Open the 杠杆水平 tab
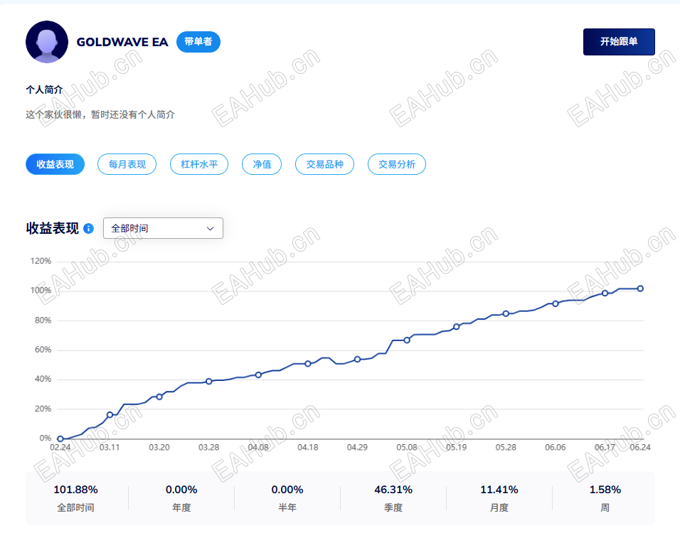 199,164
